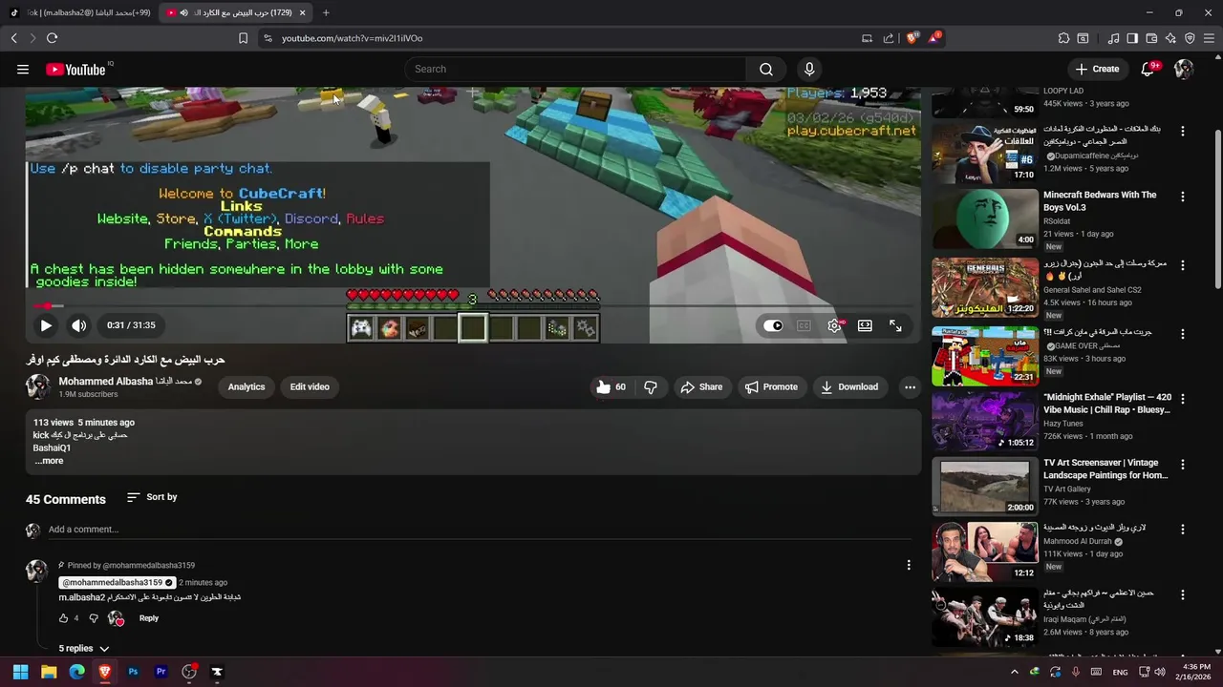Screen dimensions: 1223x687
Task: Play the video
Action: pyautogui.click(x=46, y=325)
